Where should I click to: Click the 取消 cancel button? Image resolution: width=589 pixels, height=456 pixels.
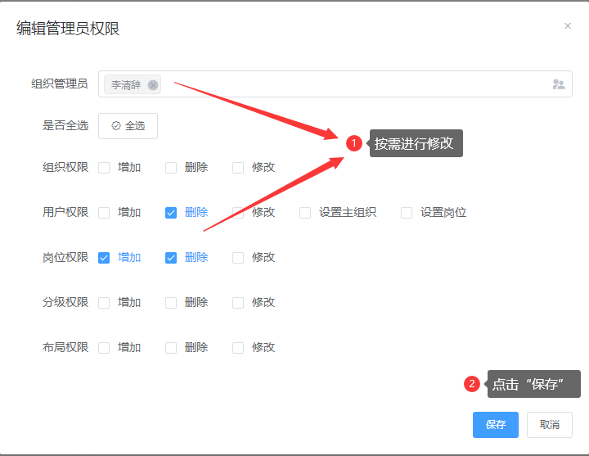(549, 425)
